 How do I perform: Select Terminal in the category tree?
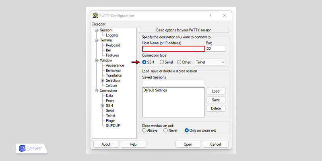(x=106, y=40)
